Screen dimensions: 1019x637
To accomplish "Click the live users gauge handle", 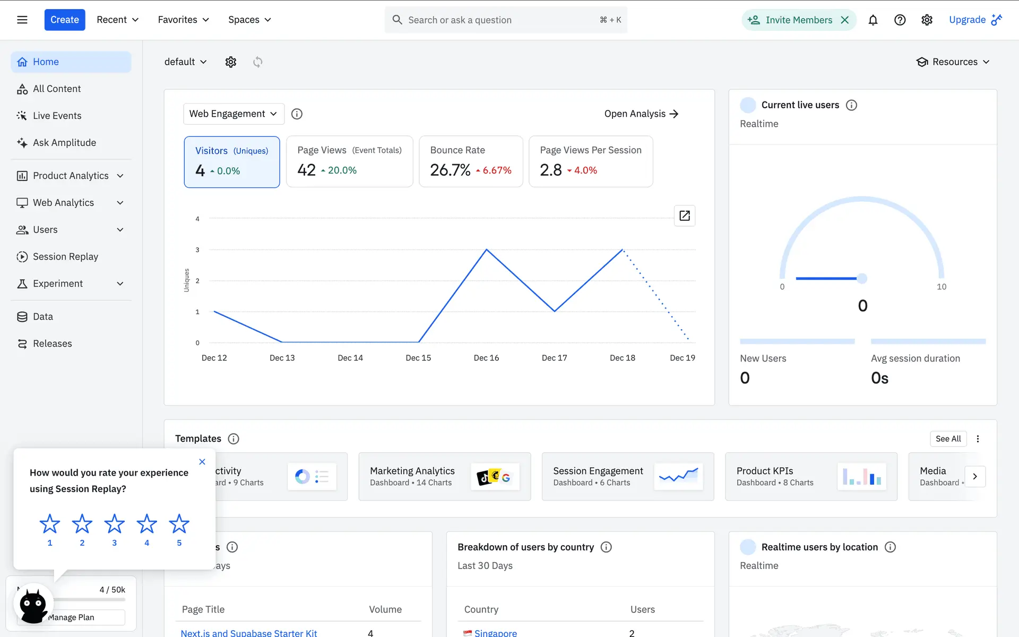I will 862,278.
